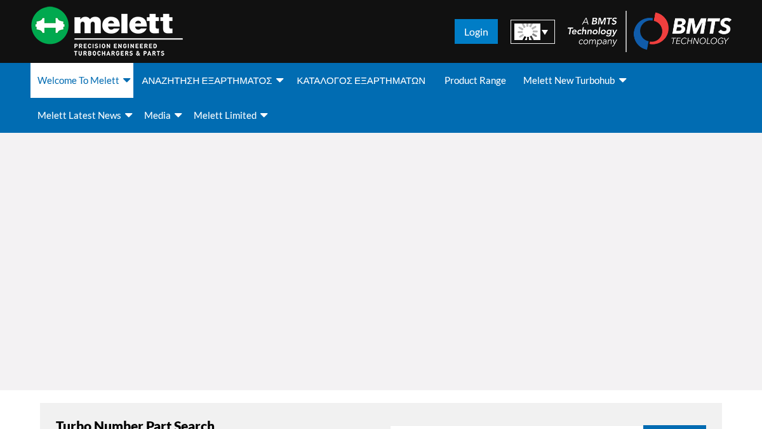Expand the Melett Limited dropdown arrow
Screen dimensions: 762x429
click(x=264, y=115)
